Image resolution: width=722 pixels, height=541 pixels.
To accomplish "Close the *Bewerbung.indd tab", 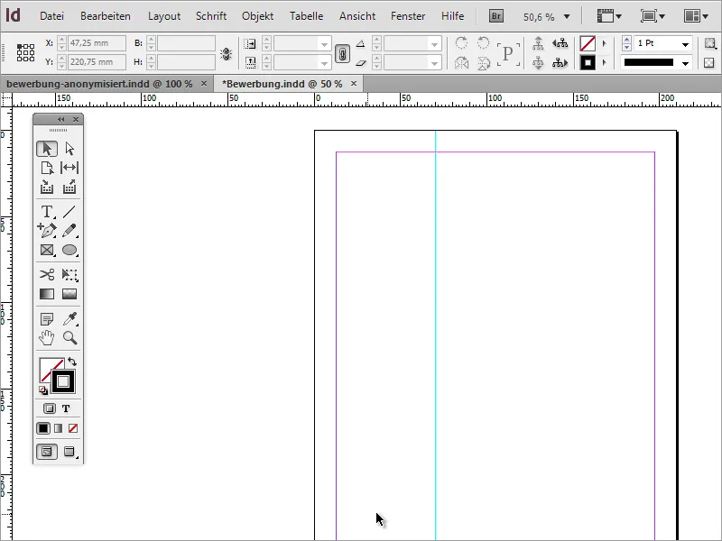I will click(x=354, y=84).
